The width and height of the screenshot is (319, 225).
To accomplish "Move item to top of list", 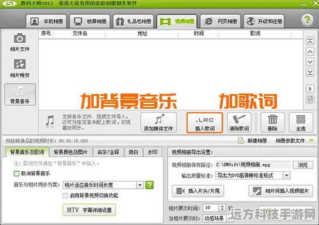I will (310, 41).
